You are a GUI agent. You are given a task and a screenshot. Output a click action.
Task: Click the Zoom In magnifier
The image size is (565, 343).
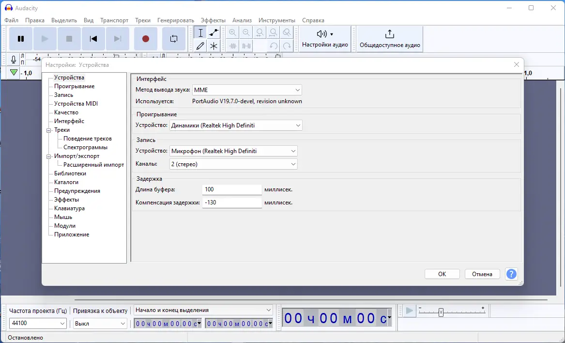click(x=233, y=33)
